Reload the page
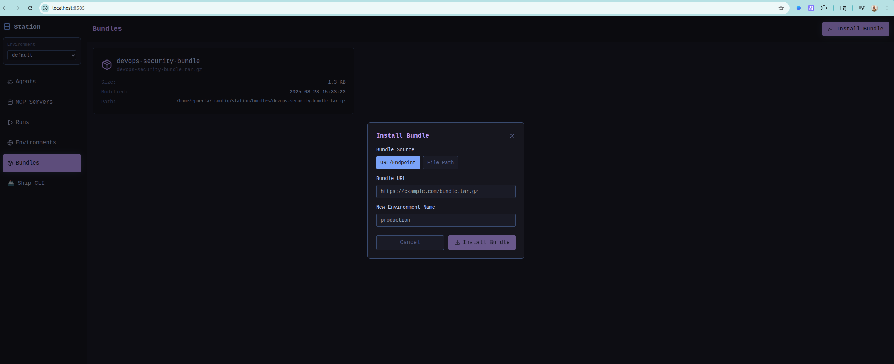Image resolution: width=894 pixels, height=364 pixels. [30, 8]
